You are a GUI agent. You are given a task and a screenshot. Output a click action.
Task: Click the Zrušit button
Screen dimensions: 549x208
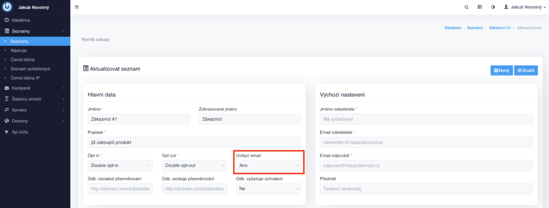526,70
